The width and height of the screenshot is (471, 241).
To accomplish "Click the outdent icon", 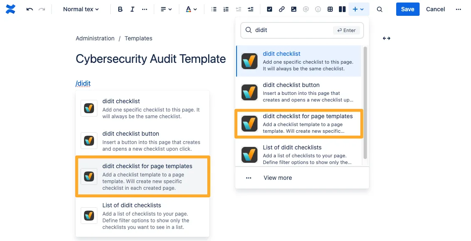I will 239,9.
